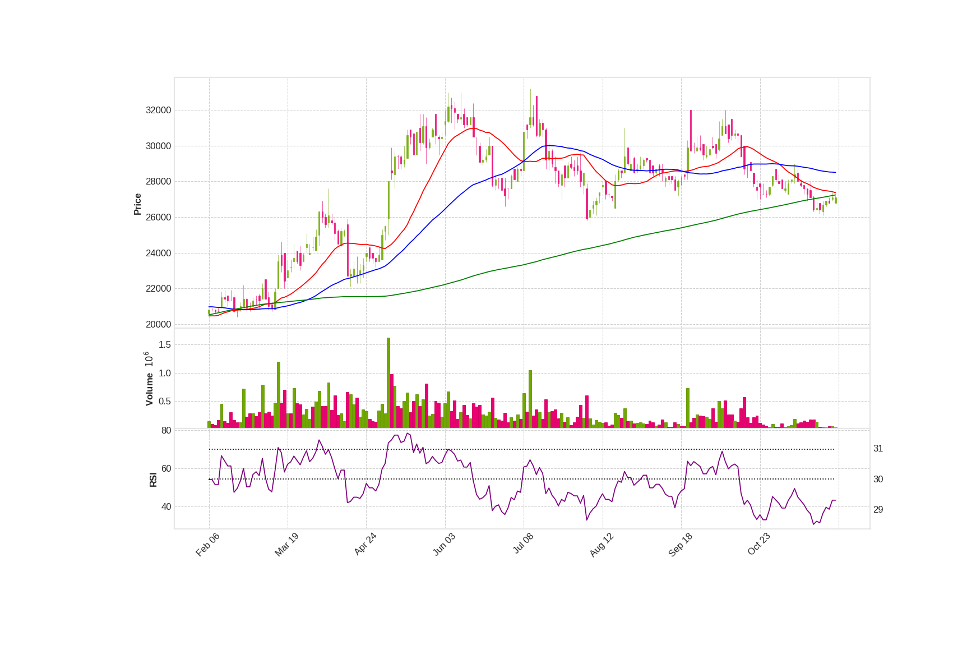Viewport: 967px width, 645px height.
Task: Click the 'Jun 03' date label
Action: (444, 545)
